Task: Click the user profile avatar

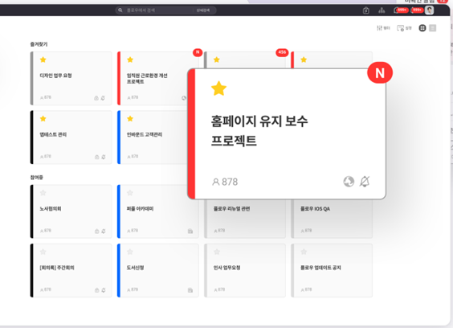Action: (x=429, y=10)
